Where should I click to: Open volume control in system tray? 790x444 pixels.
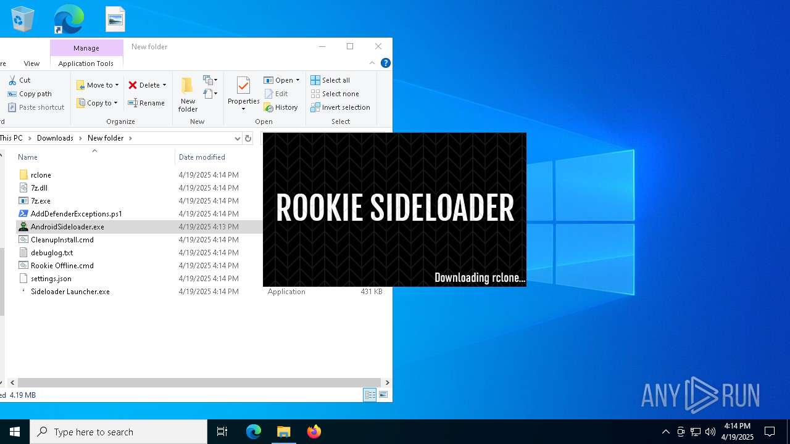coord(710,432)
